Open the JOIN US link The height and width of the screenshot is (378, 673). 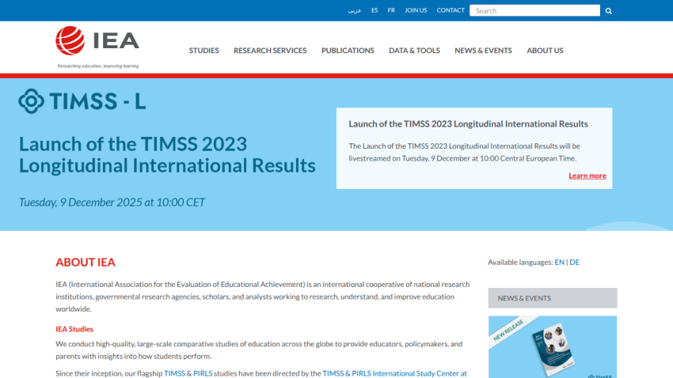coord(416,10)
